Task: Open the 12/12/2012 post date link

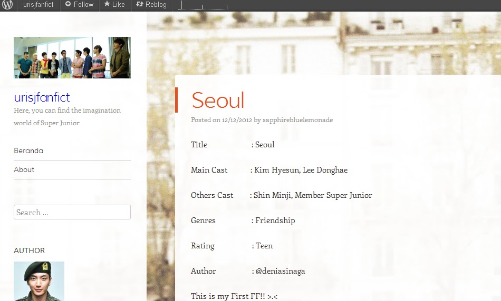Action: tap(237, 120)
